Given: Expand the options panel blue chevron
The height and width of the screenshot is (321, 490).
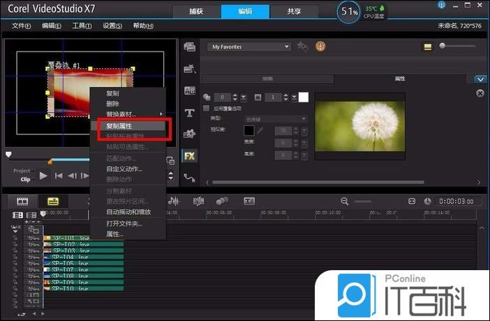Looking at the screenshot, I should tap(480, 79).
